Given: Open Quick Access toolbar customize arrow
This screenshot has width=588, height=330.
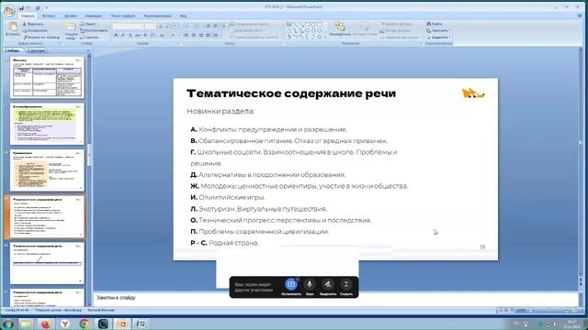Looking at the screenshot, I should pyautogui.click(x=47, y=8).
